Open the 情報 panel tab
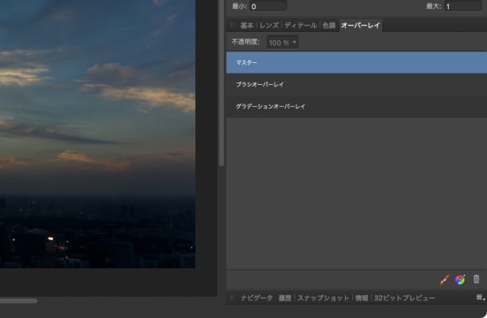 361,298
